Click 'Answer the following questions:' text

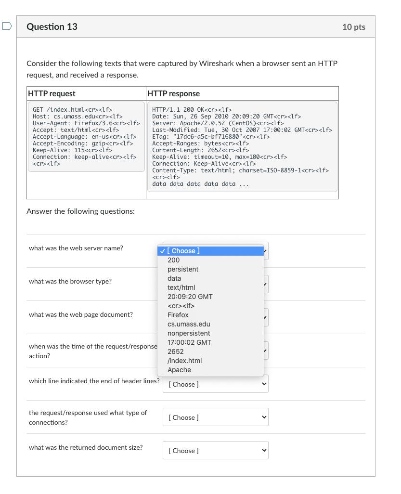tap(81, 211)
